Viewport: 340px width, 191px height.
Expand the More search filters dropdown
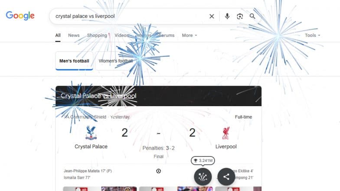pos(189,36)
